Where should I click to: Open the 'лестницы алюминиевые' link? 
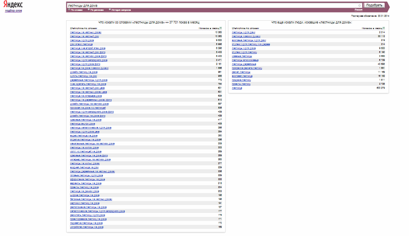click(x=245, y=60)
